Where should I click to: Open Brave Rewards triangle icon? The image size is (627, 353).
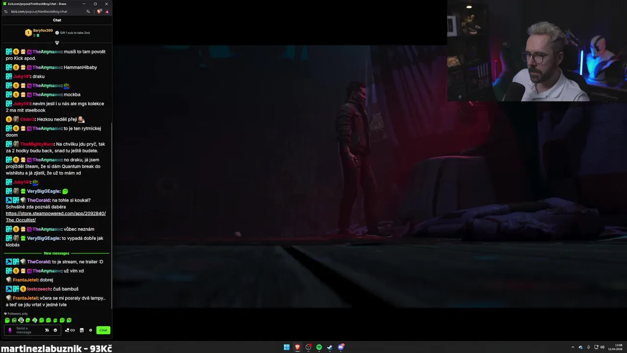tap(107, 11)
